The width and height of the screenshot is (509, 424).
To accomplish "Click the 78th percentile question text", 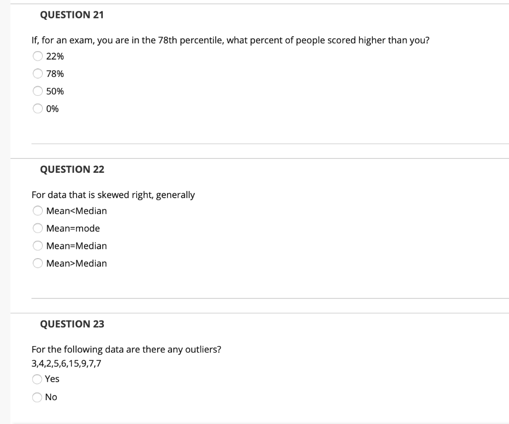I will 230,40.
